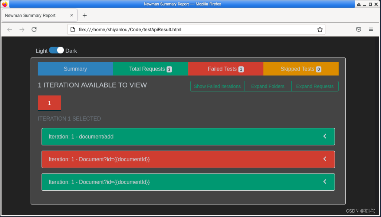Screen dimensions: 381x217
Task: Click Show Failed Iterations button
Action: coord(217,86)
